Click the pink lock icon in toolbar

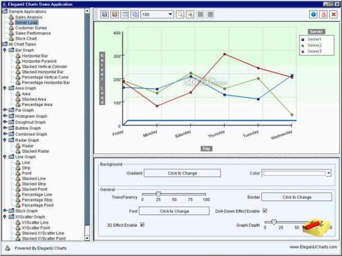tap(323, 14)
